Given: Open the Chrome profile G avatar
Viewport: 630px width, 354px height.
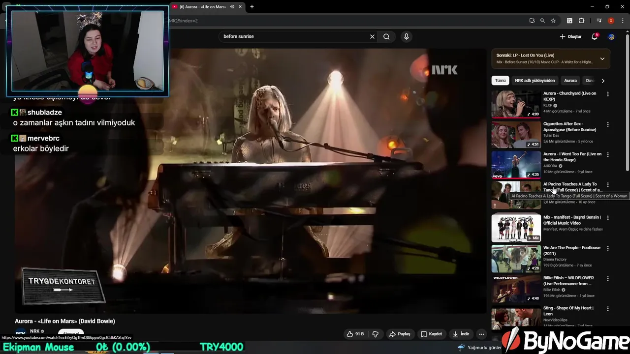Looking at the screenshot, I should click(x=611, y=21).
